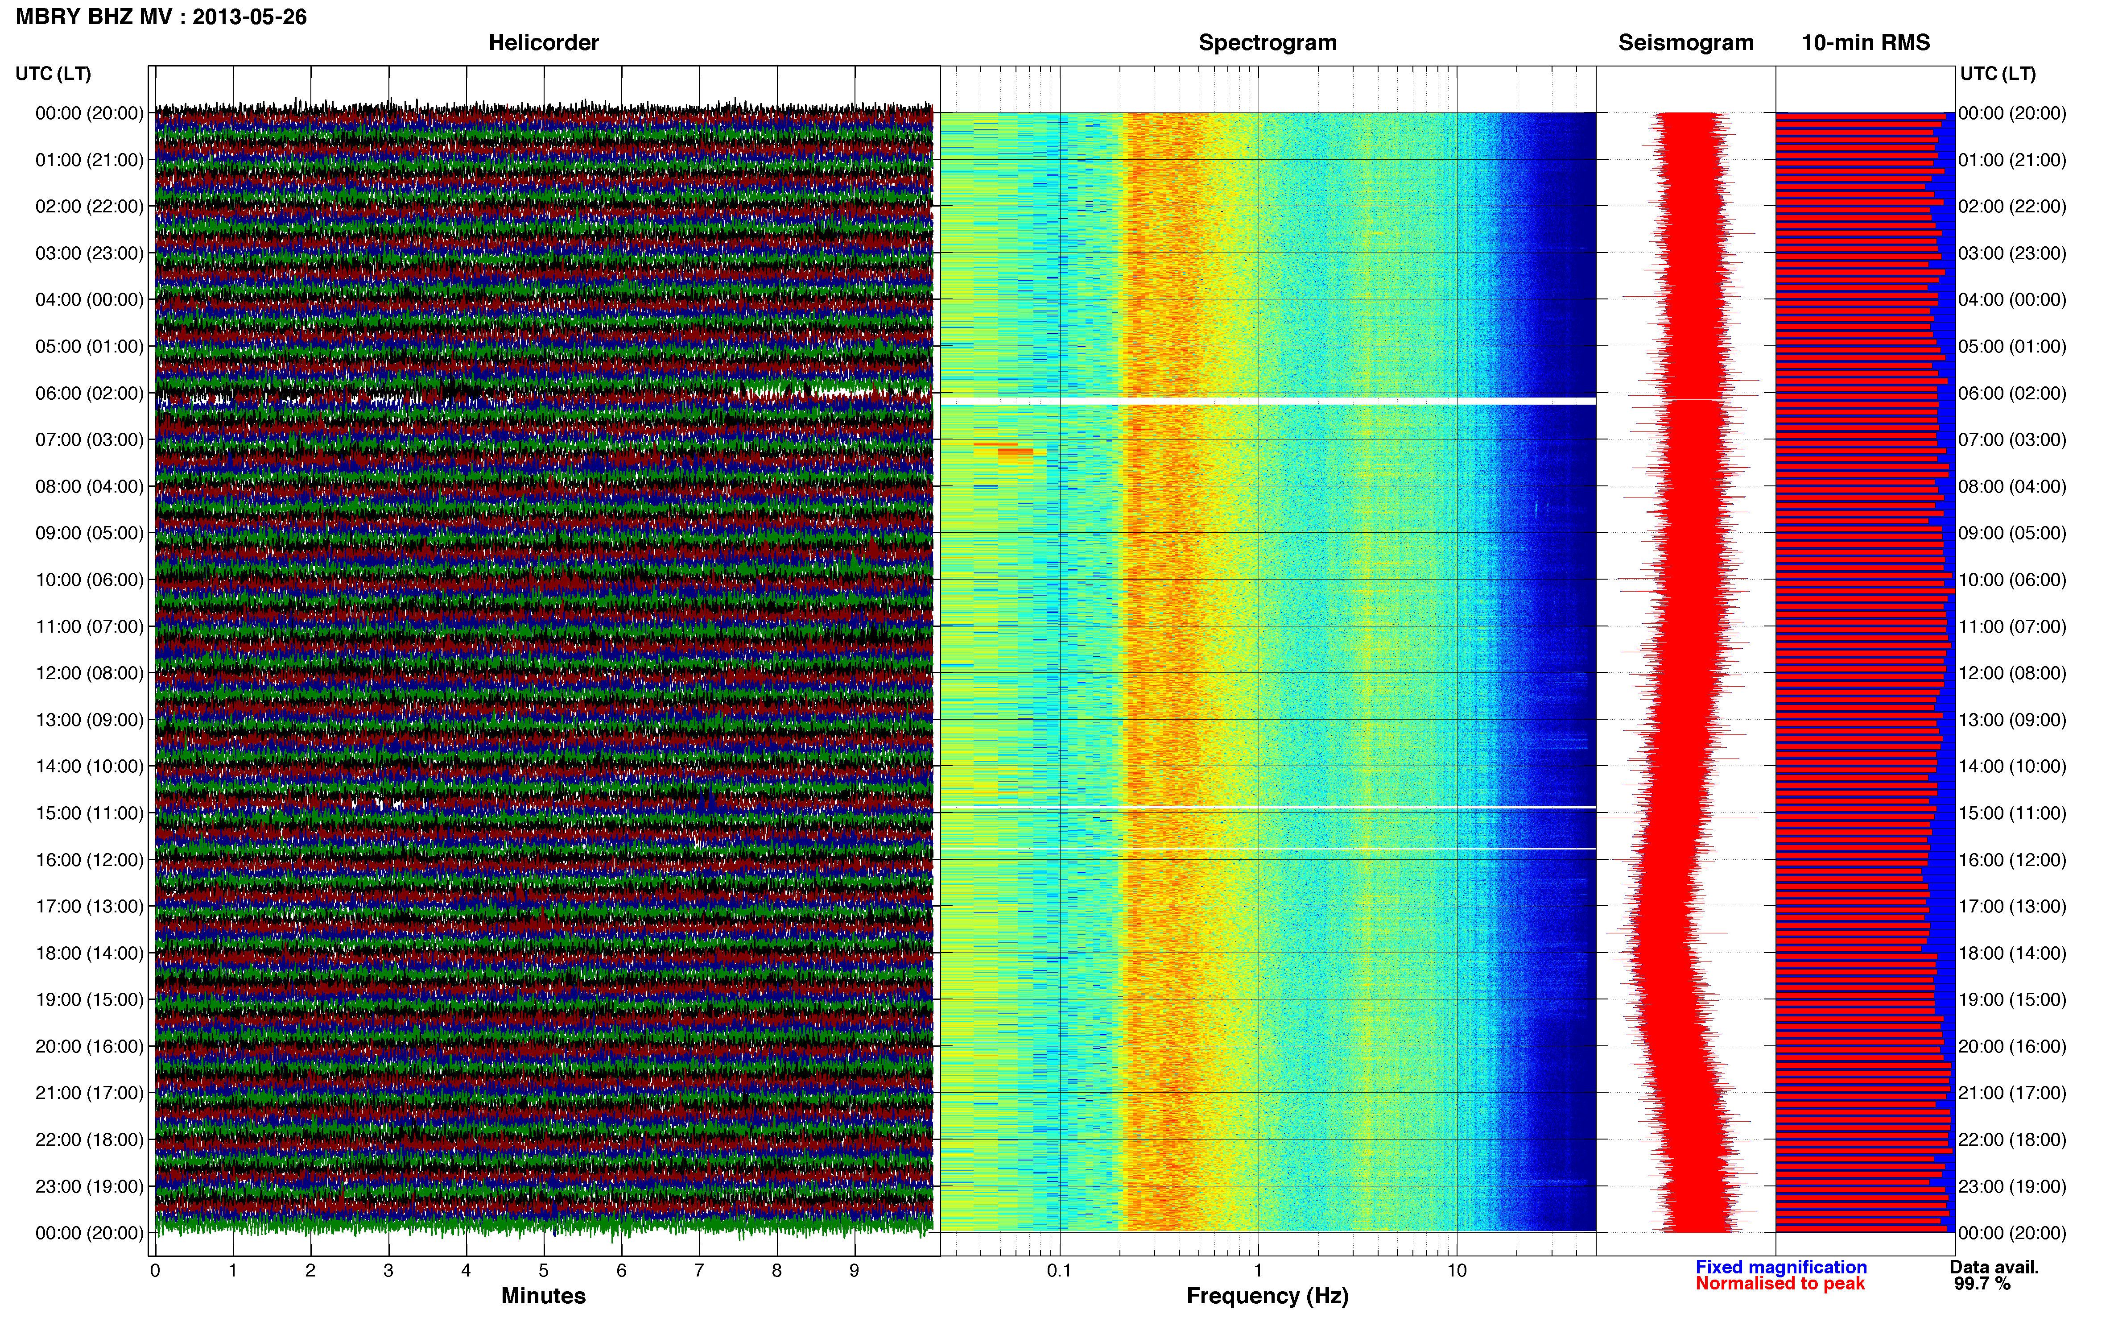Click left time label 23:00 (19:00)
The height and width of the screenshot is (1322, 2114).
89,1186
